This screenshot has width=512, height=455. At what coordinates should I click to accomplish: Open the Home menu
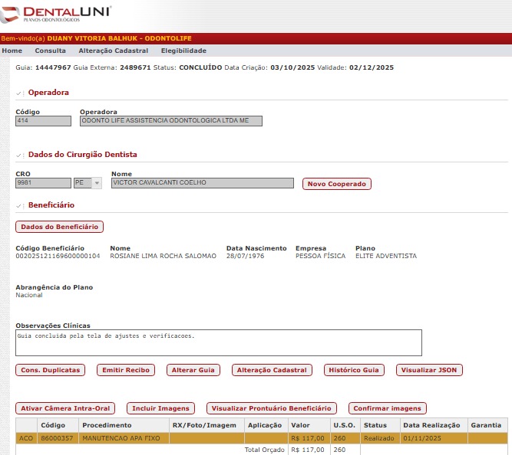click(12, 51)
